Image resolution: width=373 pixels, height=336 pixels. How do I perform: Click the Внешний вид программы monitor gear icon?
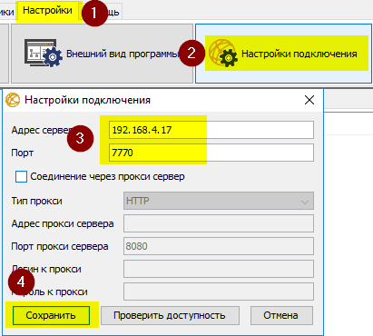pyautogui.click(x=44, y=54)
